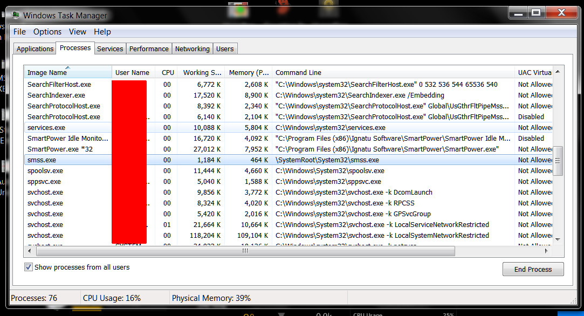
Task: Open the Help menu
Action: [x=102, y=32]
